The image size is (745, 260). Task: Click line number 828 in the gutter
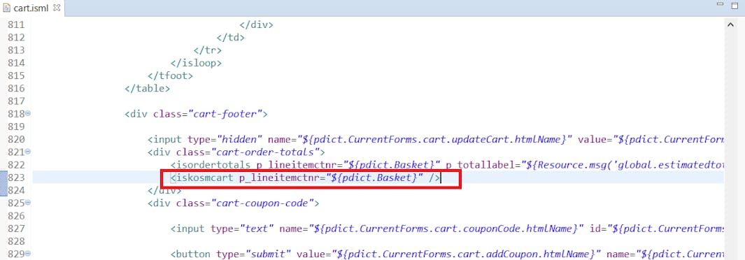16,242
